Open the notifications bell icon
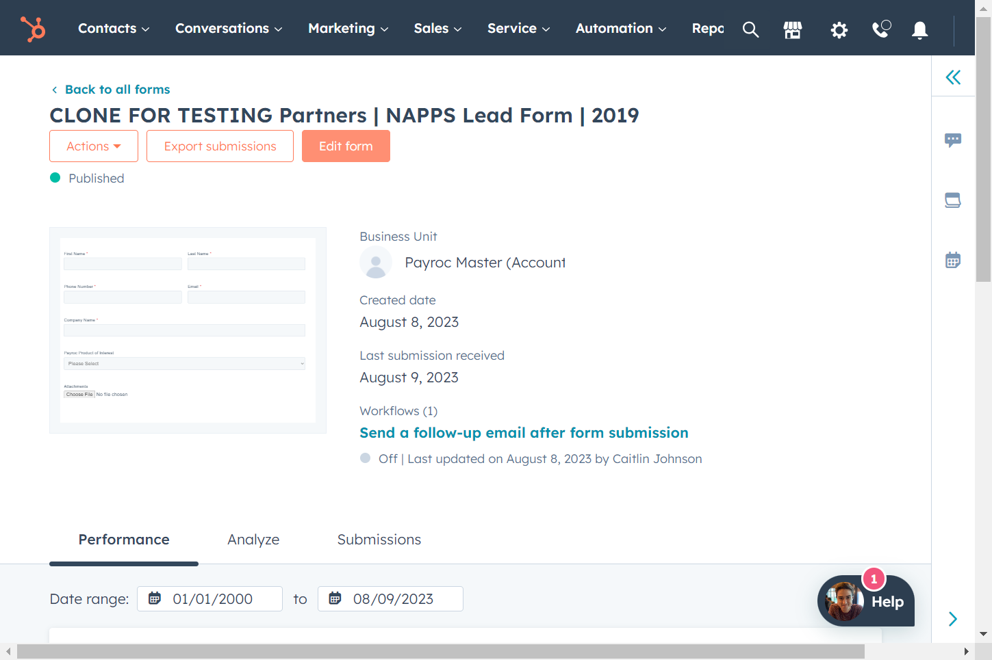The width and height of the screenshot is (992, 660). 920,30
